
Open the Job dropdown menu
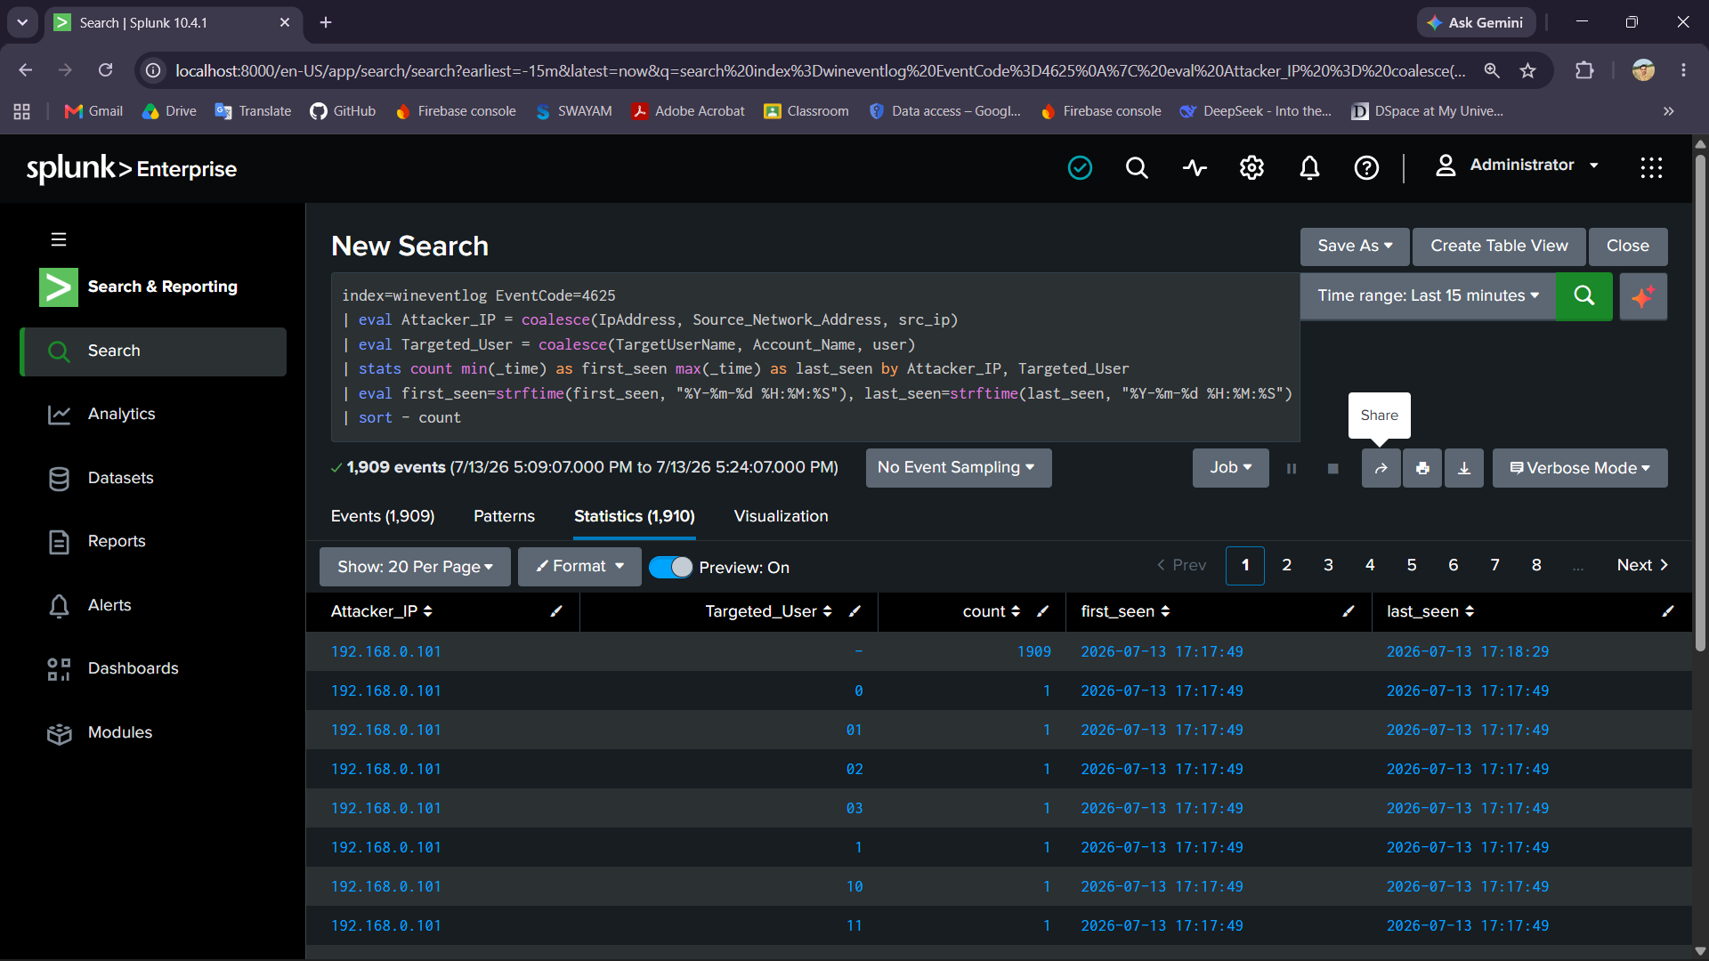(1230, 468)
